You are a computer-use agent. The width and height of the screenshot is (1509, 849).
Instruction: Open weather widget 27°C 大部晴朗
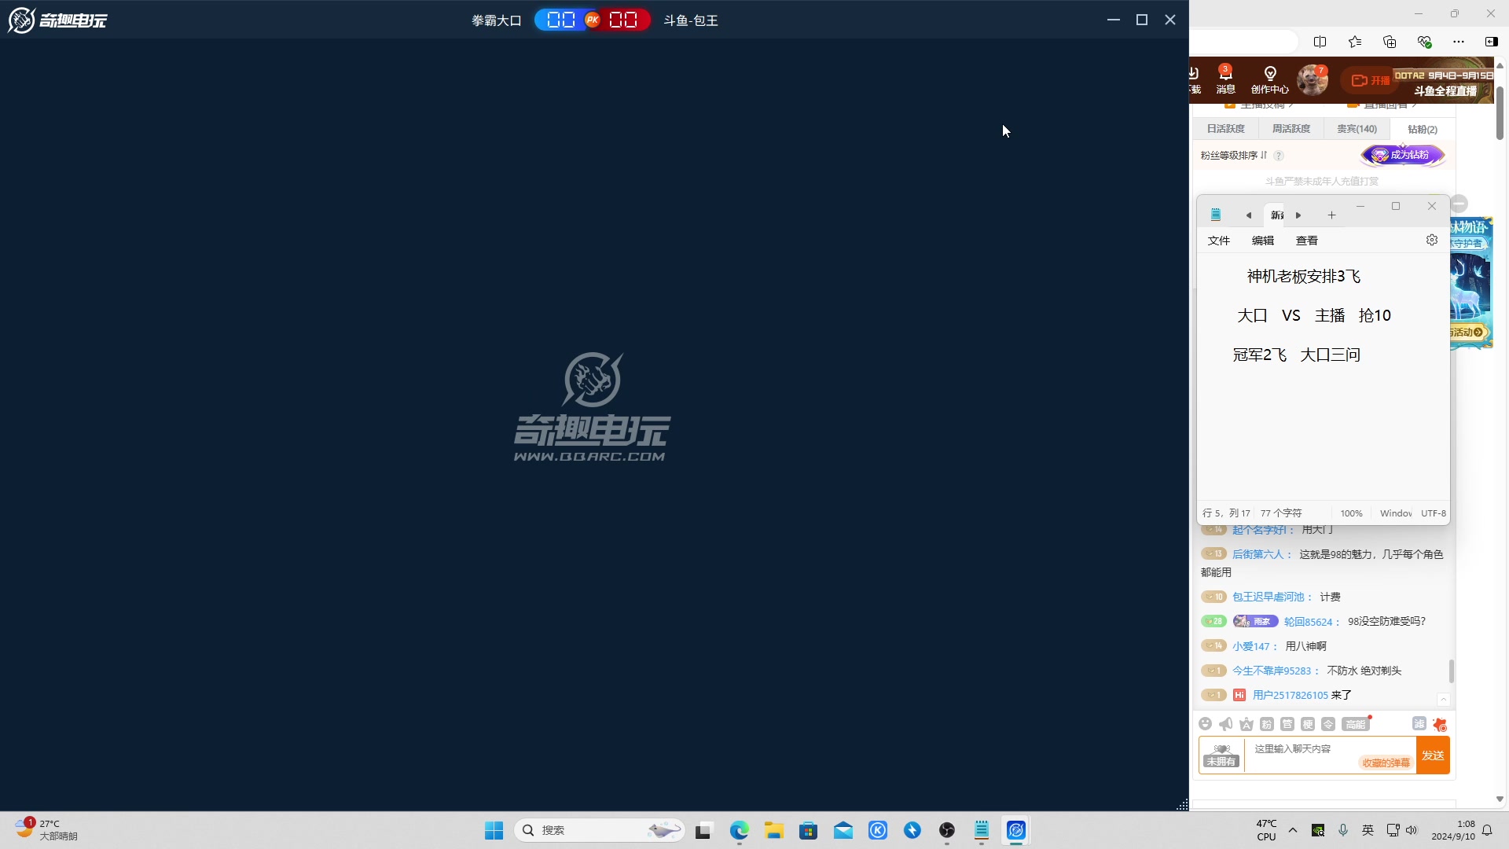coord(46,829)
